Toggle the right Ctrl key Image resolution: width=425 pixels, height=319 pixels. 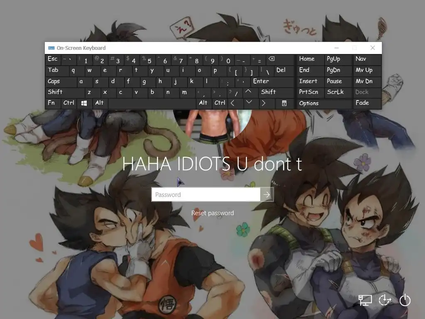220,103
